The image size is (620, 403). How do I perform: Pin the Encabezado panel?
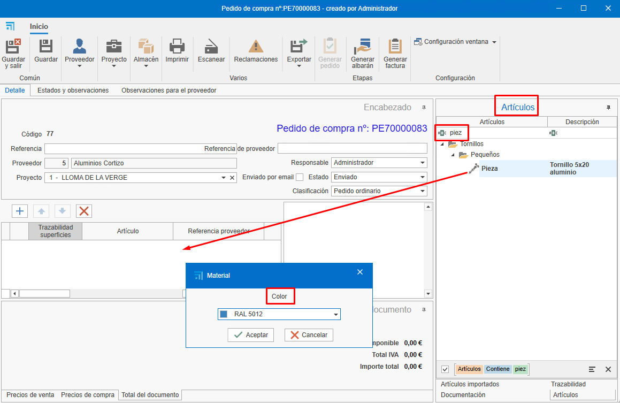[424, 108]
